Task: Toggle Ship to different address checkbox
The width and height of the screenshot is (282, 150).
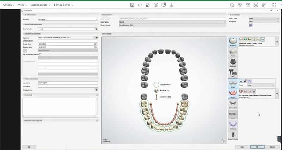Action: pos(40,54)
